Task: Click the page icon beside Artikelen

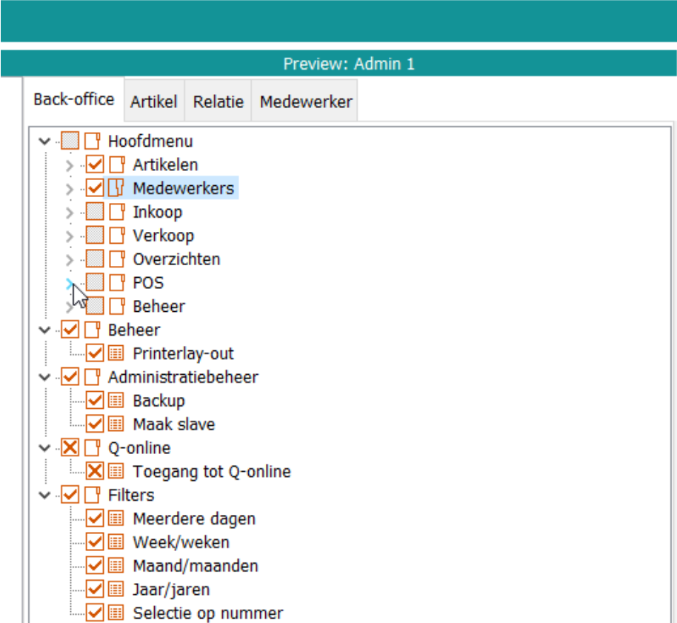Action: [117, 164]
